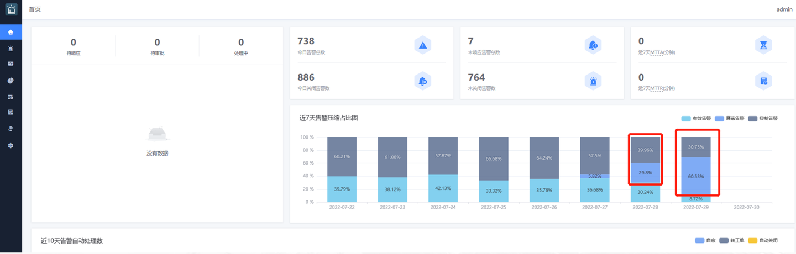Select the 处理中 counter tab

[x=241, y=46]
